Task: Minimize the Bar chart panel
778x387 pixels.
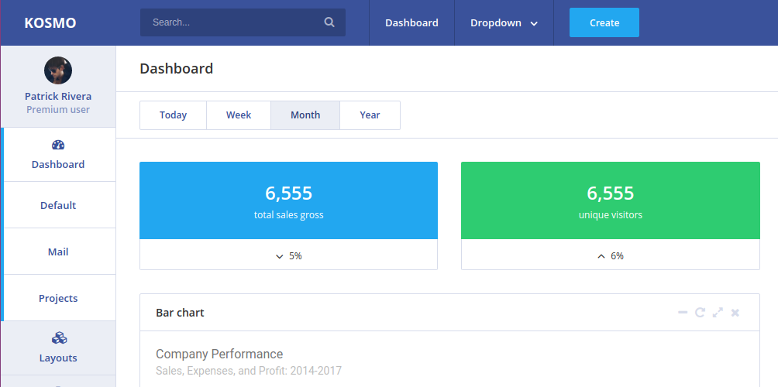Action: click(x=683, y=313)
